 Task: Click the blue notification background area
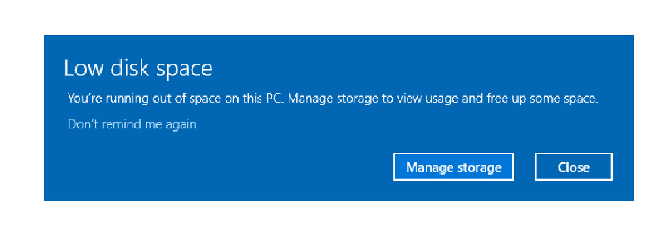[x=223, y=169]
